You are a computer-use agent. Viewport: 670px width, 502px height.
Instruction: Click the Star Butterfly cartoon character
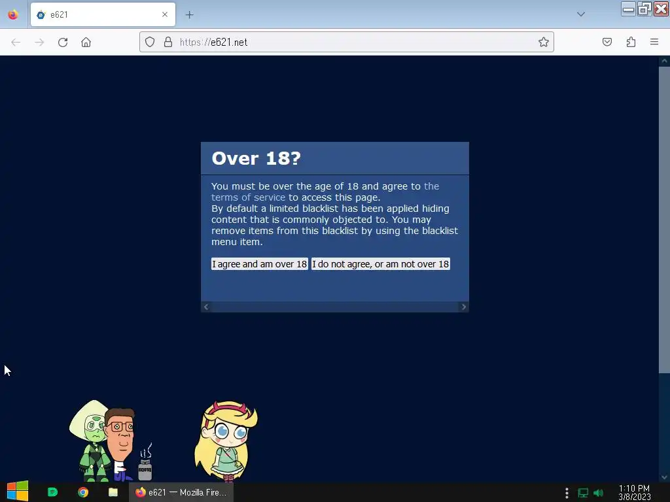coord(226,441)
